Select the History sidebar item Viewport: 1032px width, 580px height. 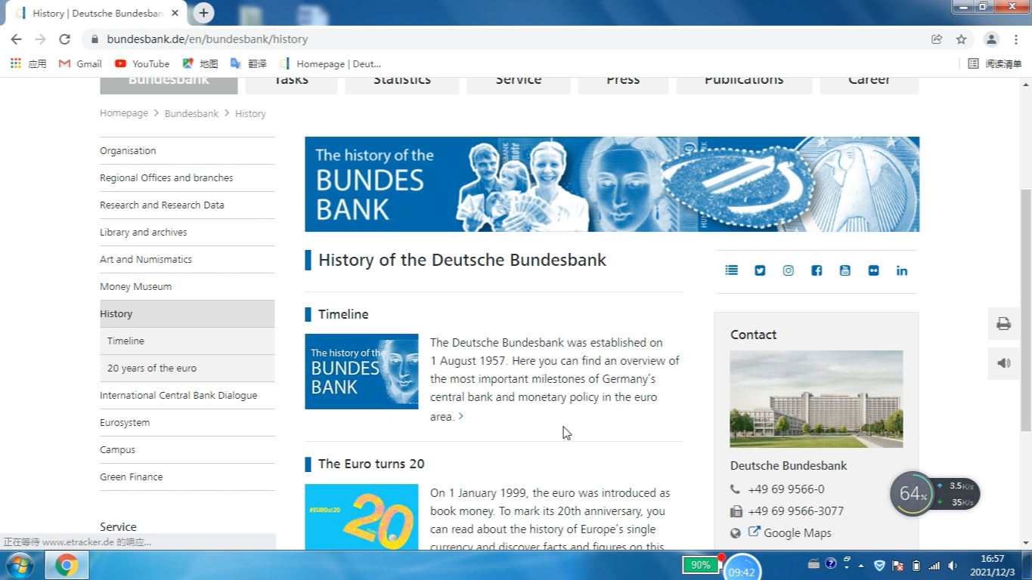[187, 314]
